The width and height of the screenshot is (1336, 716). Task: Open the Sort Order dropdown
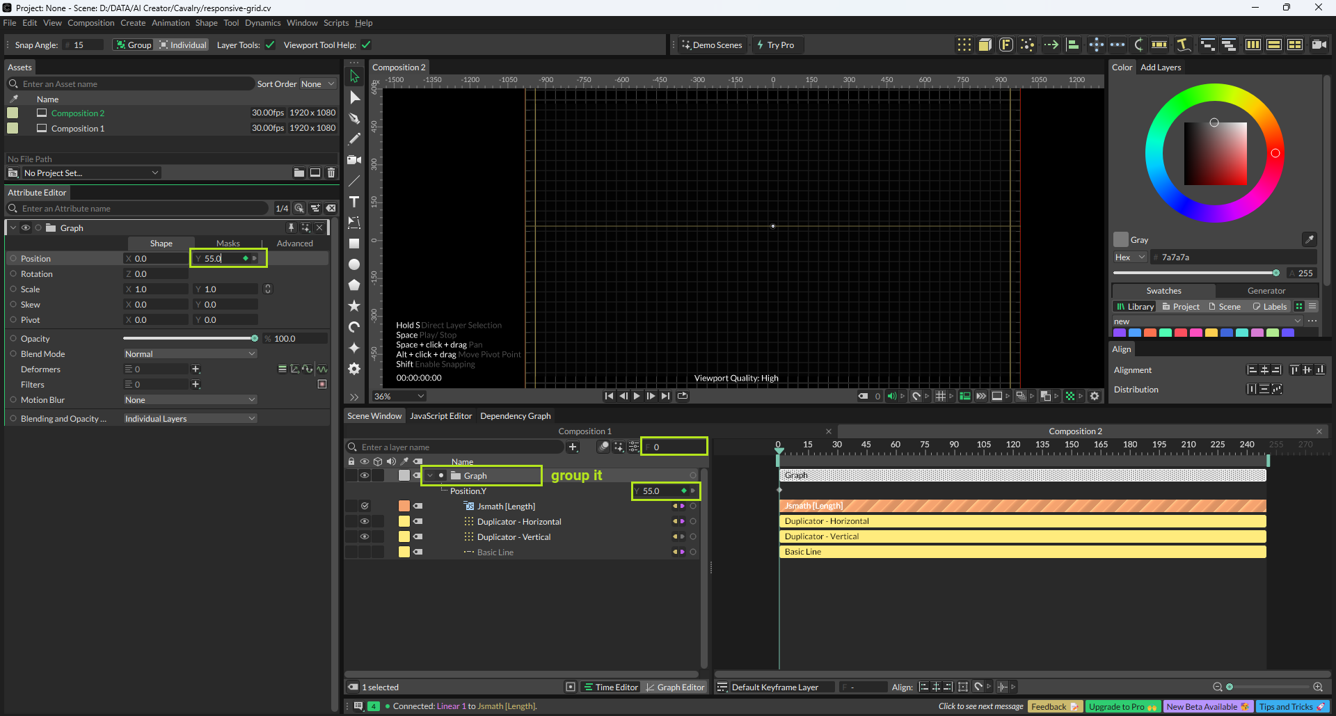pos(318,84)
